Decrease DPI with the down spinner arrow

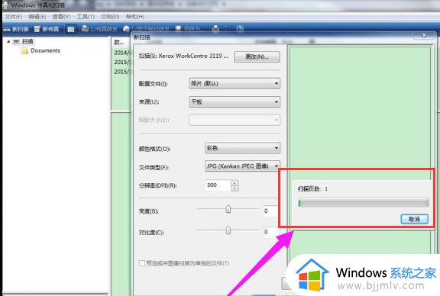point(235,188)
